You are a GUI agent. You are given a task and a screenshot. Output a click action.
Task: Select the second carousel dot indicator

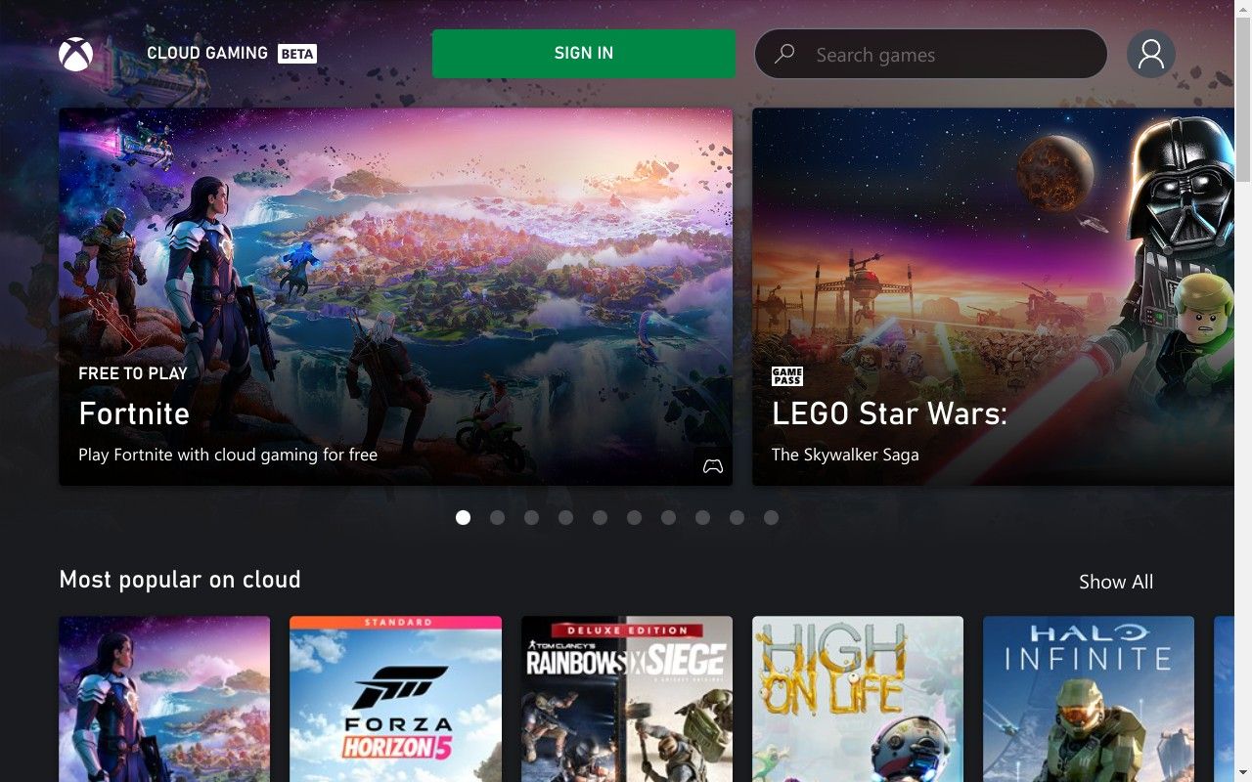[497, 517]
